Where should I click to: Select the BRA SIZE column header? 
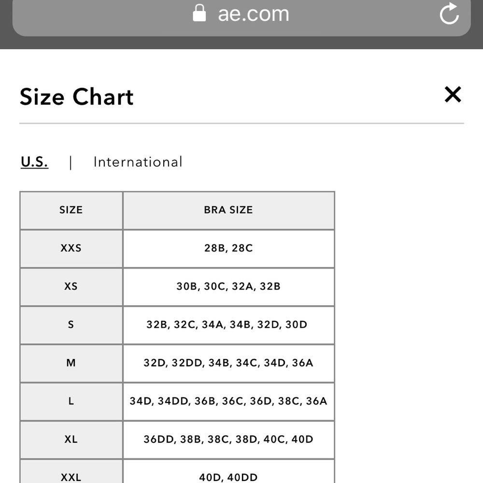point(228,211)
